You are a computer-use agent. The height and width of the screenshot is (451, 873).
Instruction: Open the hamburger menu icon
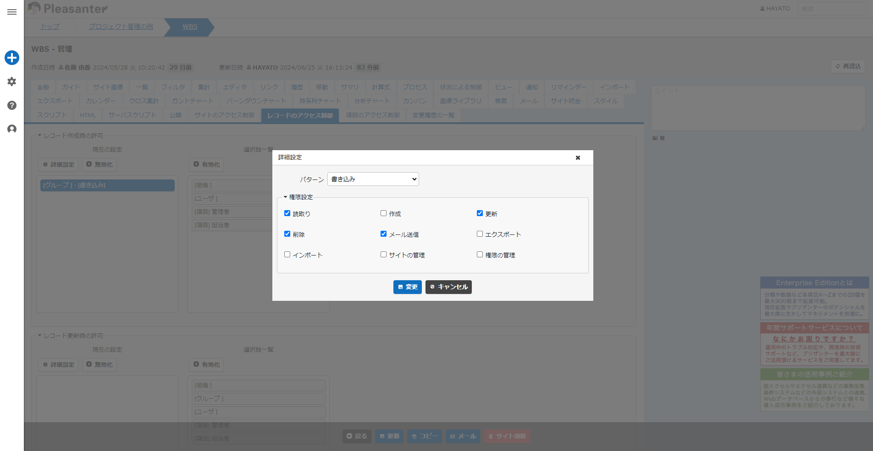tap(12, 12)
